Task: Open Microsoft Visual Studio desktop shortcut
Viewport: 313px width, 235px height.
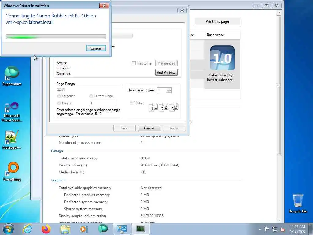Action: [12, 112]
